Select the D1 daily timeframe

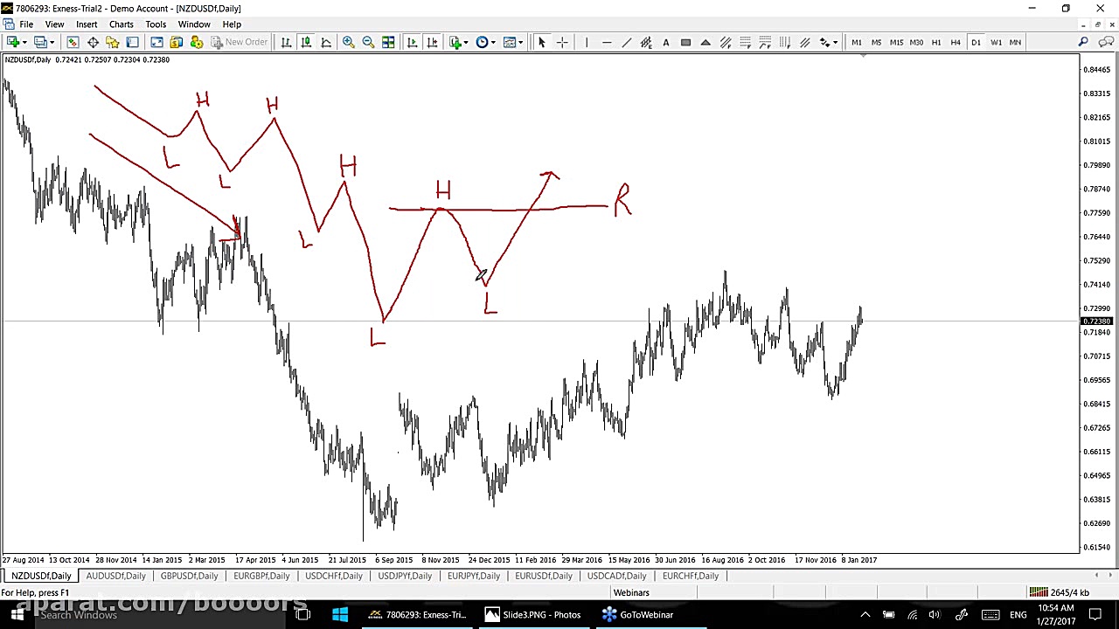pyautogui.click(x=976, y=42)
